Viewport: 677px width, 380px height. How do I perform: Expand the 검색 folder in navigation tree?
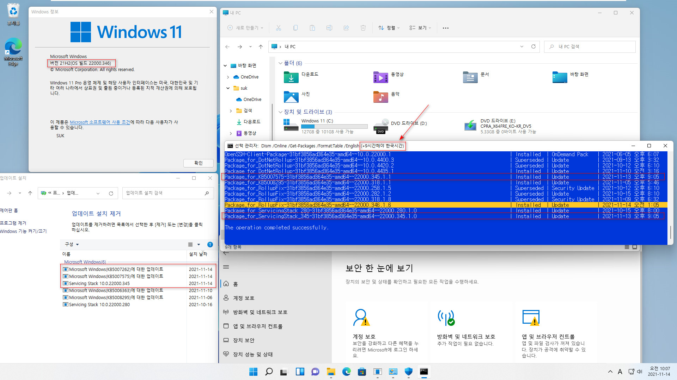(231, 111)
